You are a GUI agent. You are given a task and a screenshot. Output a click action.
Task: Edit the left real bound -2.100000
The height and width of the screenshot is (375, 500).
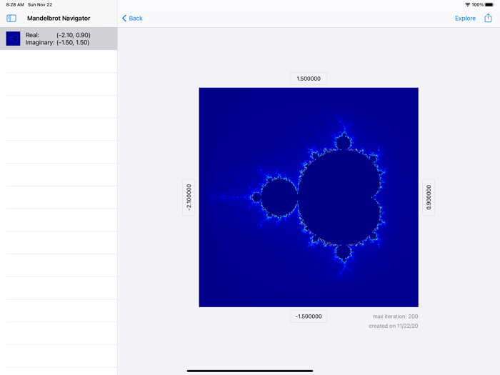(x=189, y=197)
